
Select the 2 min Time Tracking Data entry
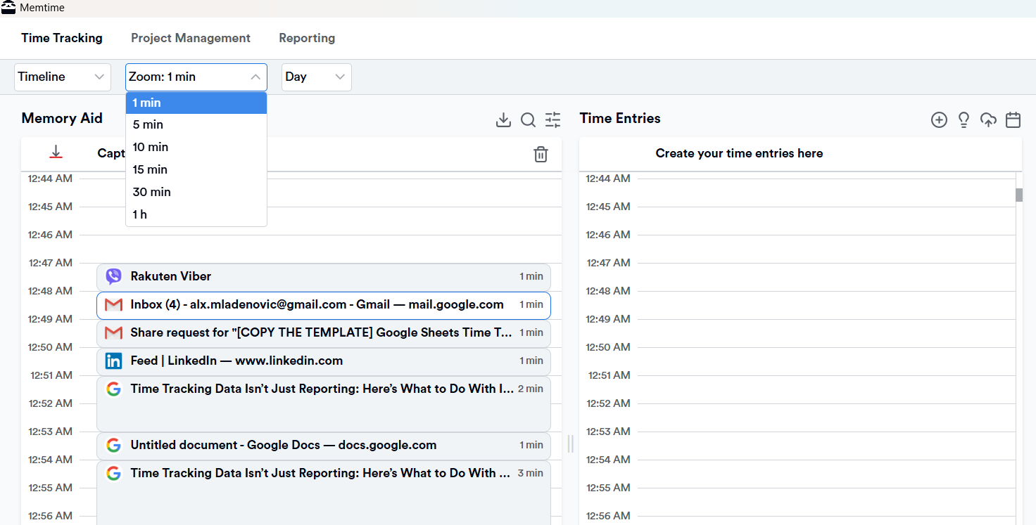(324, 403)
